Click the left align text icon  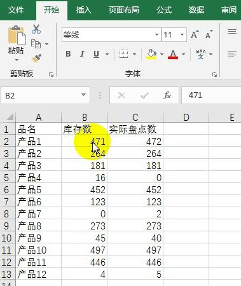point(232,54)
